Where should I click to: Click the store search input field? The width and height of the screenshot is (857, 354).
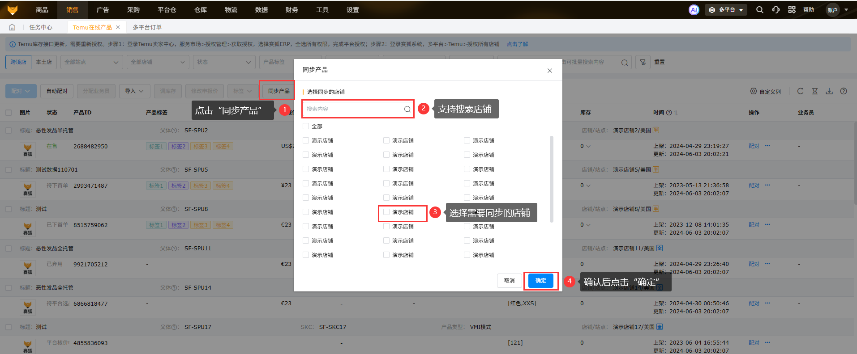(x=354, y=109)
